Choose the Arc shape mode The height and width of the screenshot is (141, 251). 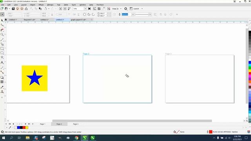pyautogui.click(x=93, y=14)
